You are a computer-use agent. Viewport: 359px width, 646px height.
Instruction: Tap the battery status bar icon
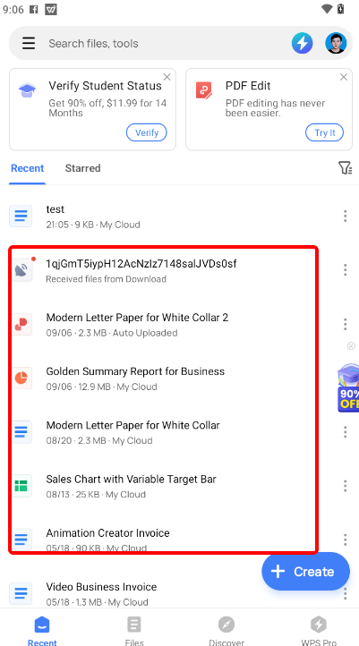point(341,9)
